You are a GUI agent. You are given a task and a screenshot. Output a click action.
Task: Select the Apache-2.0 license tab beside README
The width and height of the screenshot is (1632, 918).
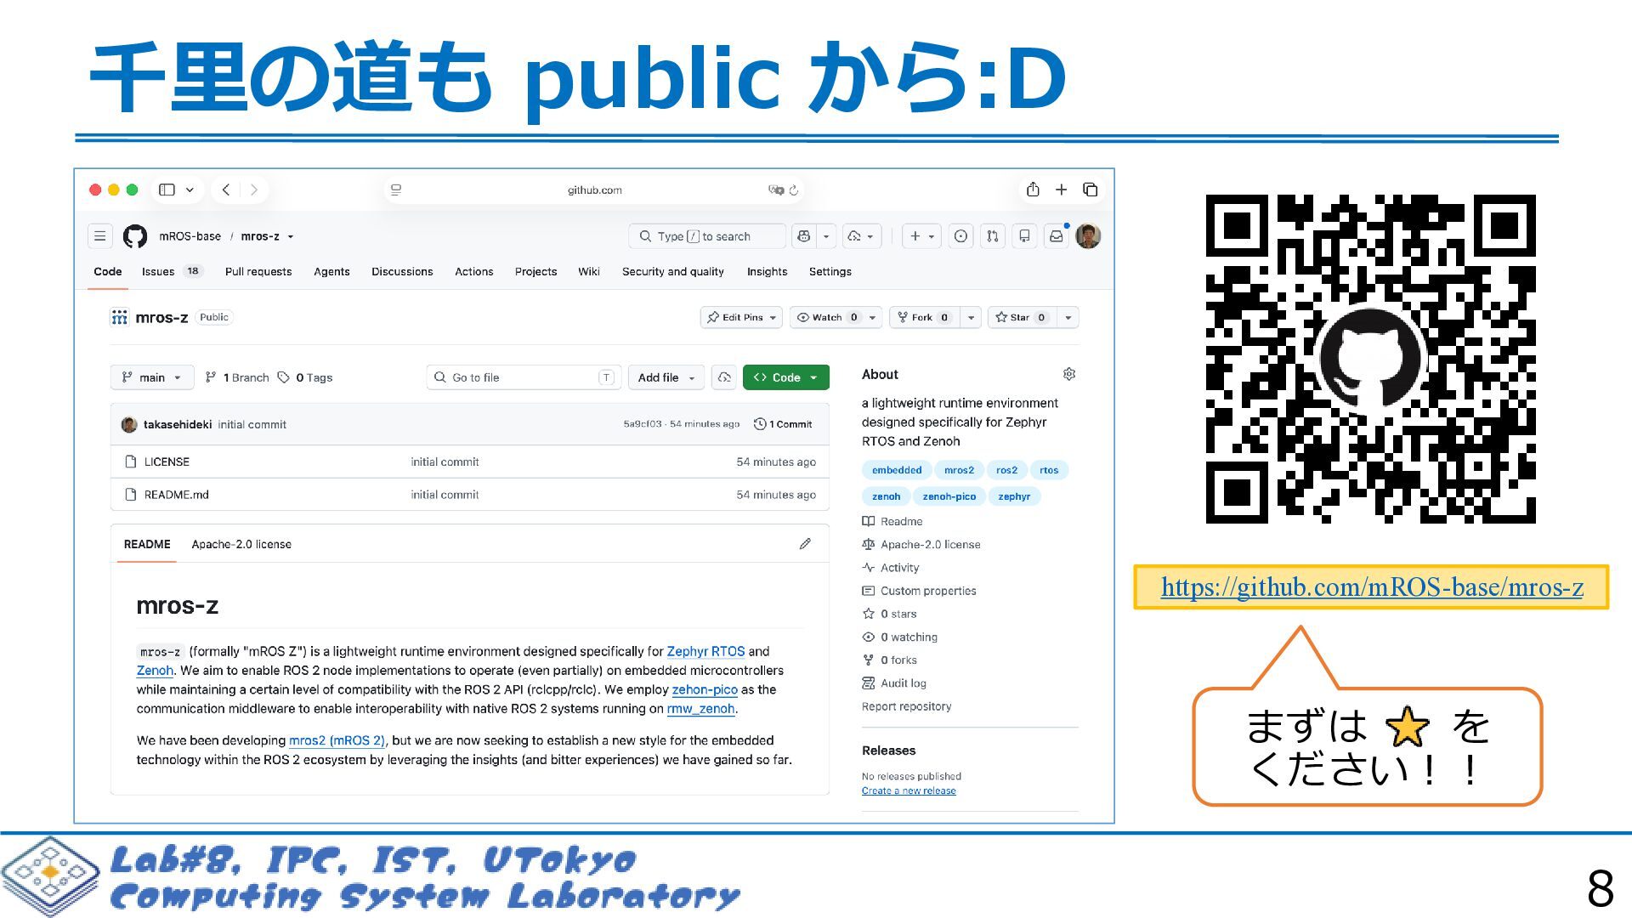(241, 544)
